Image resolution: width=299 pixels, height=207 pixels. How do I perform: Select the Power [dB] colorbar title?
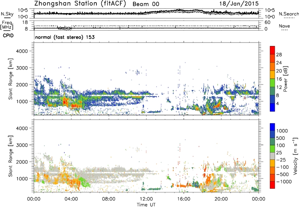(285, 79)
